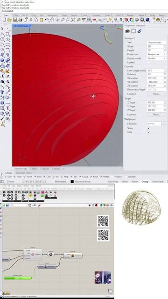Click the Grasshopper preview eye icon
This screenshot has width=168, height=299.
(35, 205)
